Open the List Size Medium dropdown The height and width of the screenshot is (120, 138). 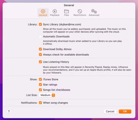click(47, 95)
